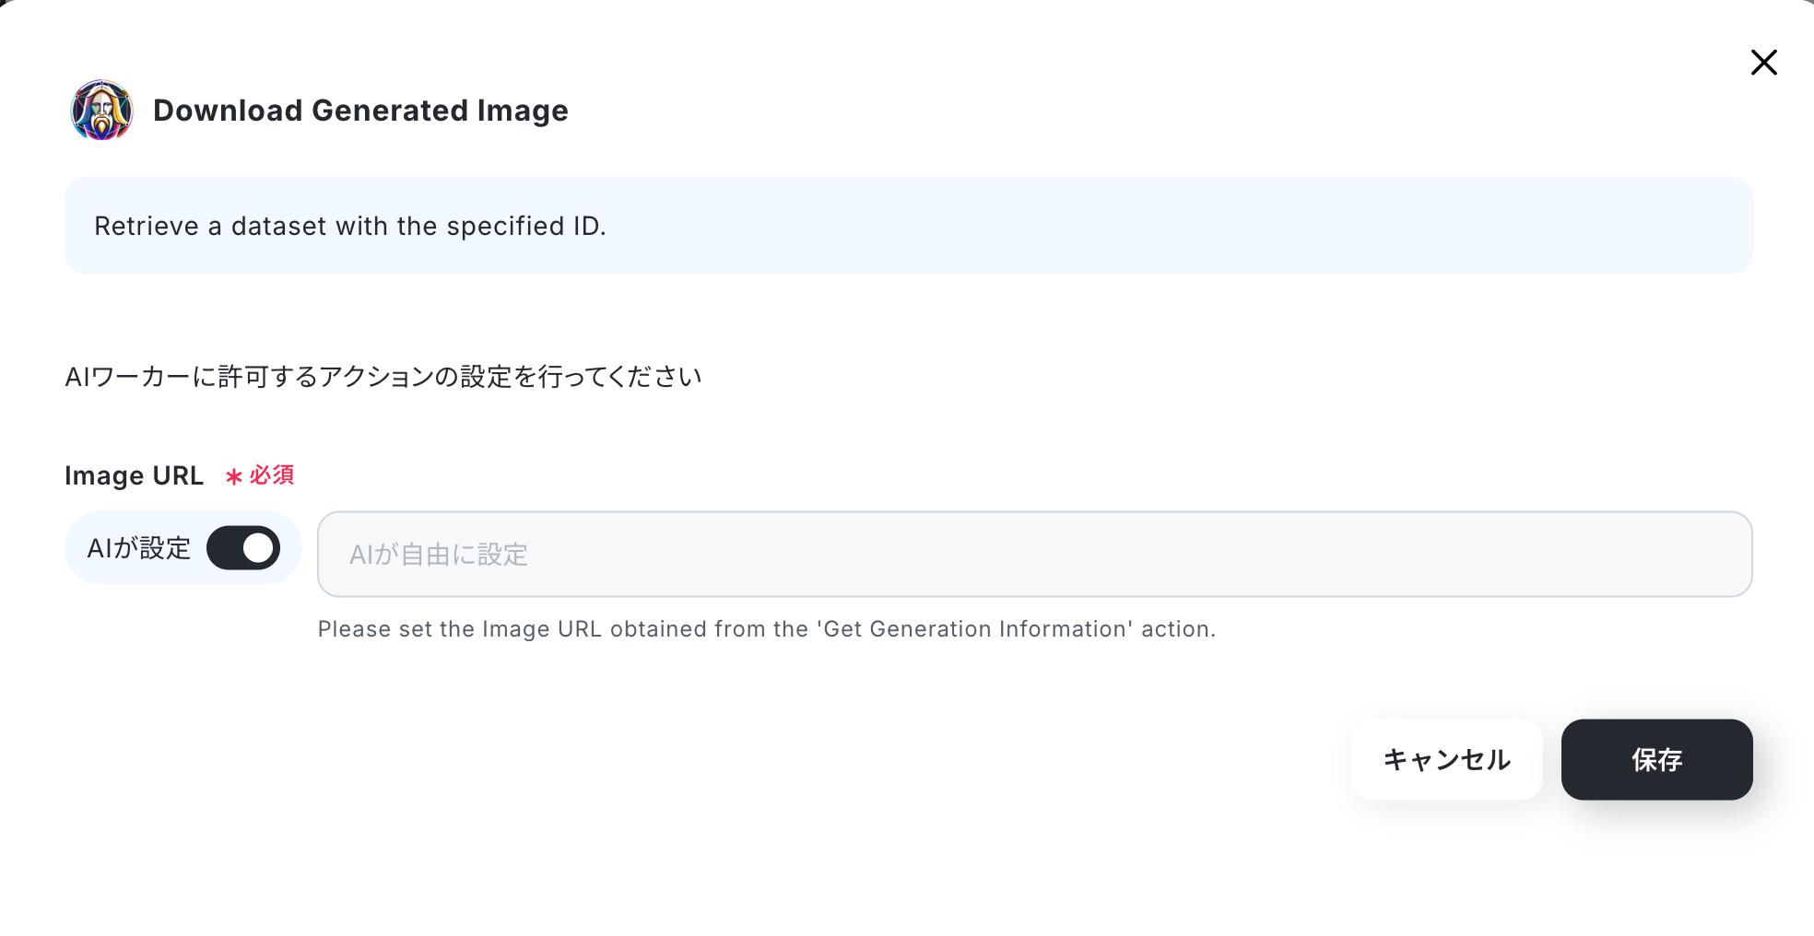Screen dimensions: 1814x936
Task: Click the 必須 required tag
Action: point(272,475)
